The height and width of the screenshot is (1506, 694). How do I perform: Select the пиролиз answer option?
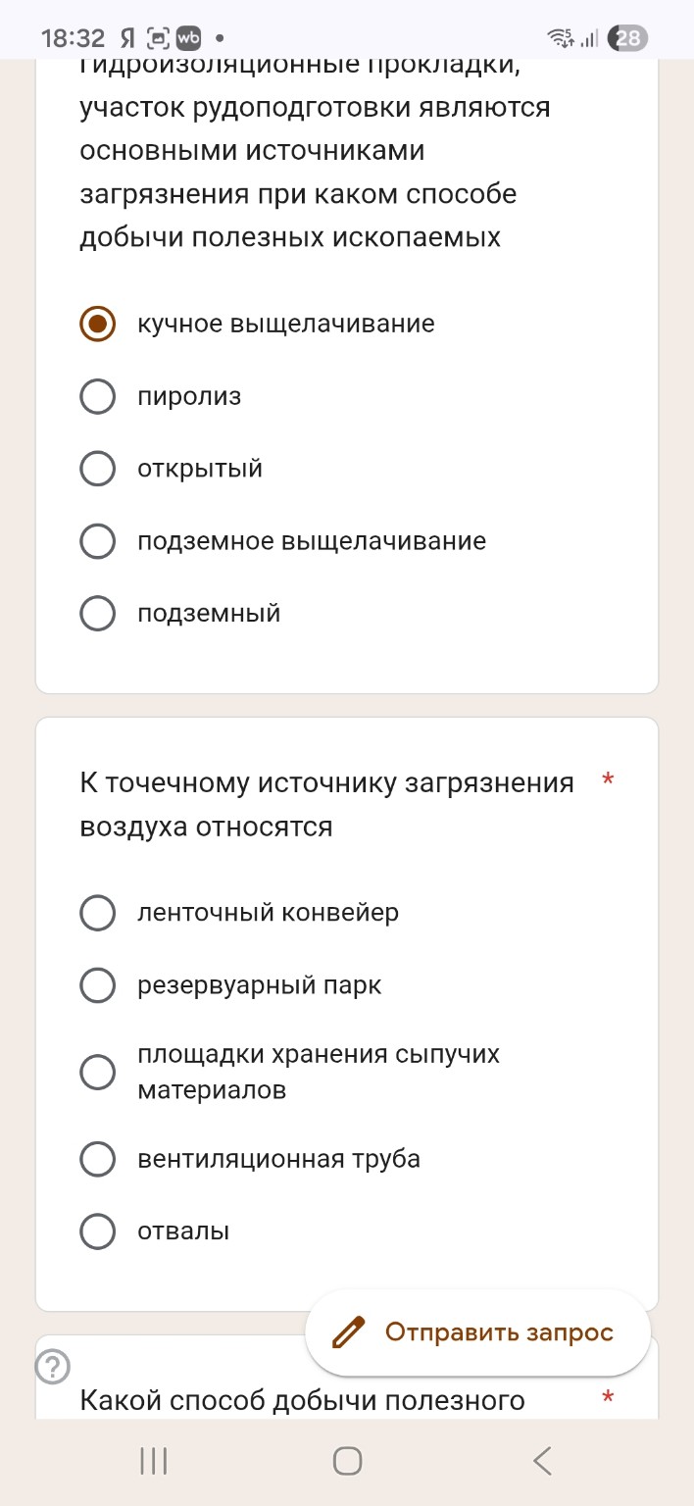97,396
